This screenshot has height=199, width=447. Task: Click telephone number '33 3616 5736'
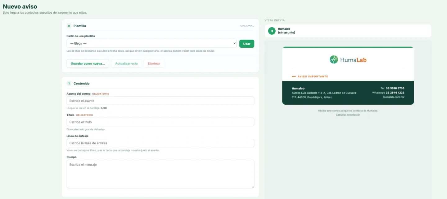click(x=395, y=88)
